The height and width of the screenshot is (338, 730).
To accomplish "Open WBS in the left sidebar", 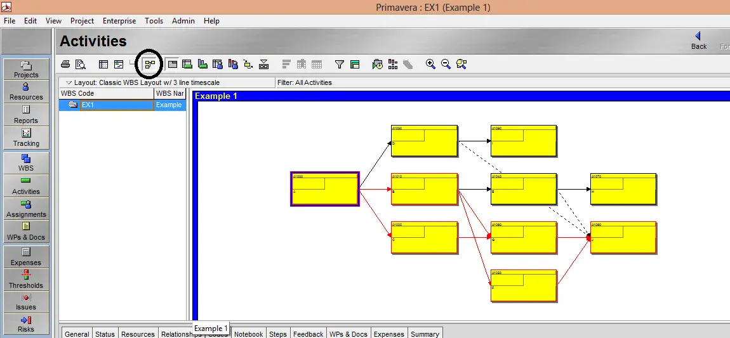I will pos(26,163).
